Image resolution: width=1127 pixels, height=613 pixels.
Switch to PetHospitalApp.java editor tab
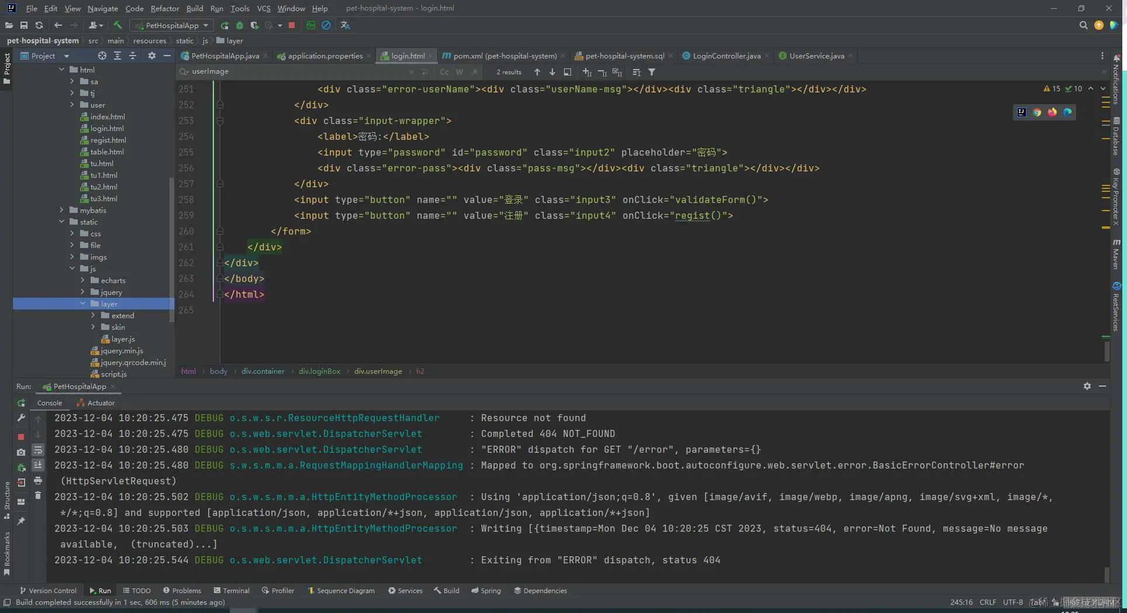(x=224, y=56)
